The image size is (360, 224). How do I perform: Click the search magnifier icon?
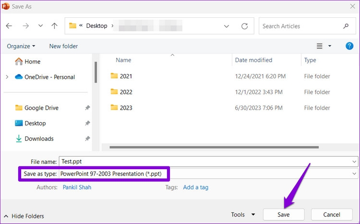pyautogui.click(x=346, y=26)
